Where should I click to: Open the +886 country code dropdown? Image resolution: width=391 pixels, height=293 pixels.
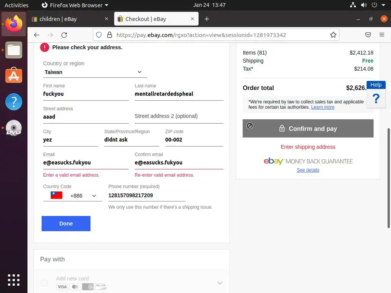pos(73,196)
